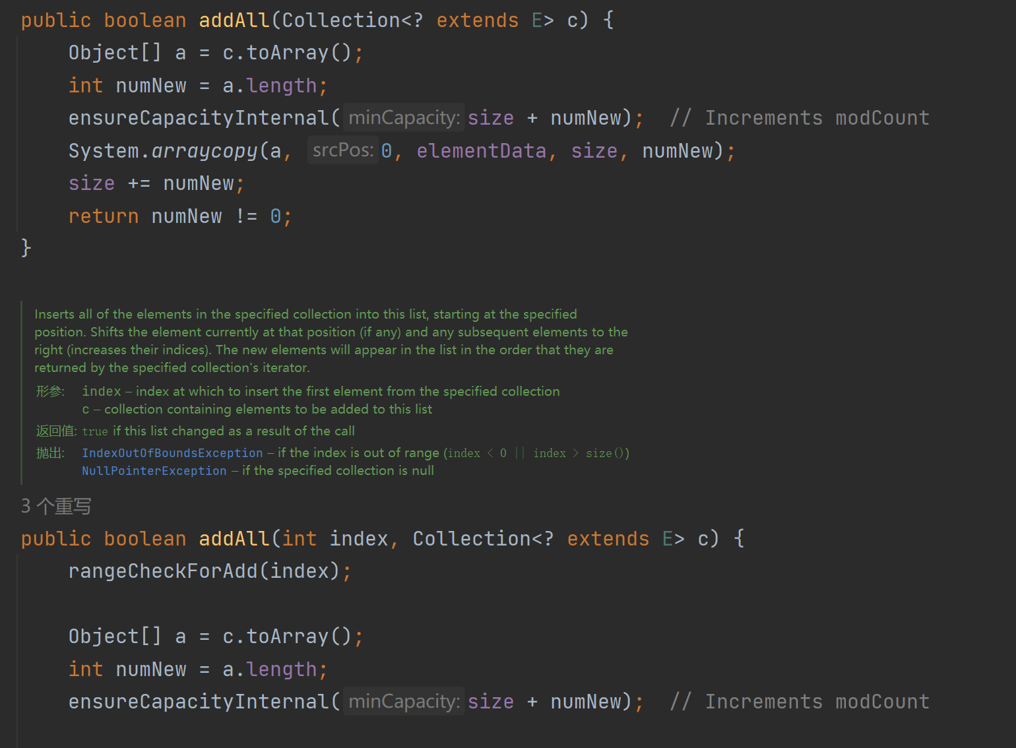Image resolution: width=1016 pixels, height=748 pixels.
Task: Click the 0 in "numNew != 0"
Action: tap(276, 216)
